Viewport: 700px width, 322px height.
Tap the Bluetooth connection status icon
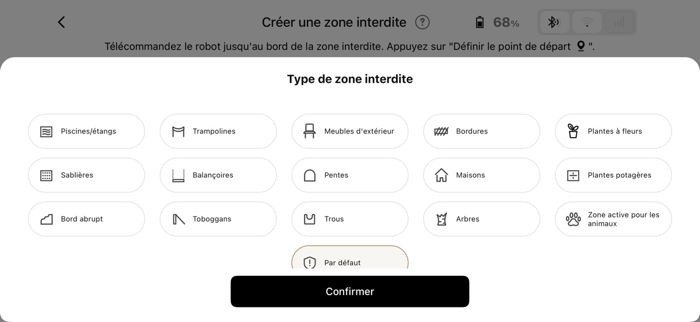(554, 22)
